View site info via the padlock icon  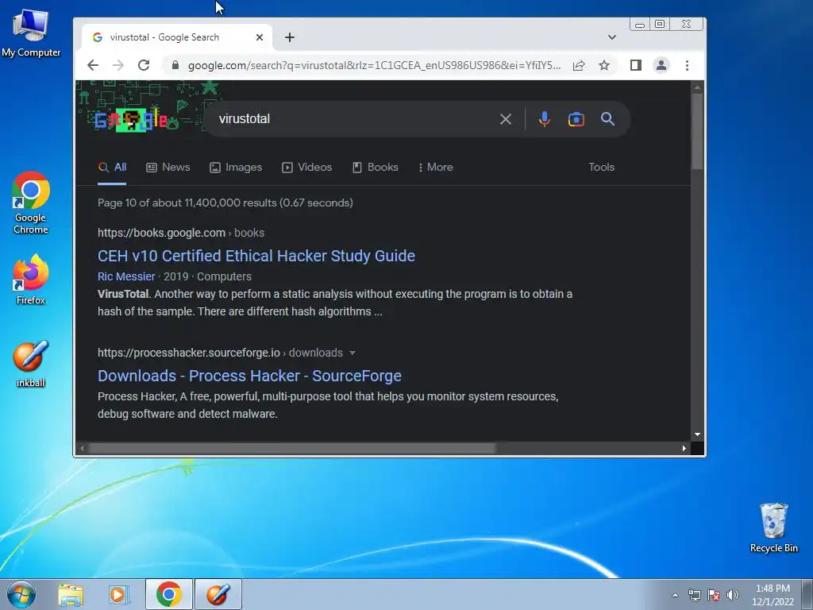tap(175, 65)
